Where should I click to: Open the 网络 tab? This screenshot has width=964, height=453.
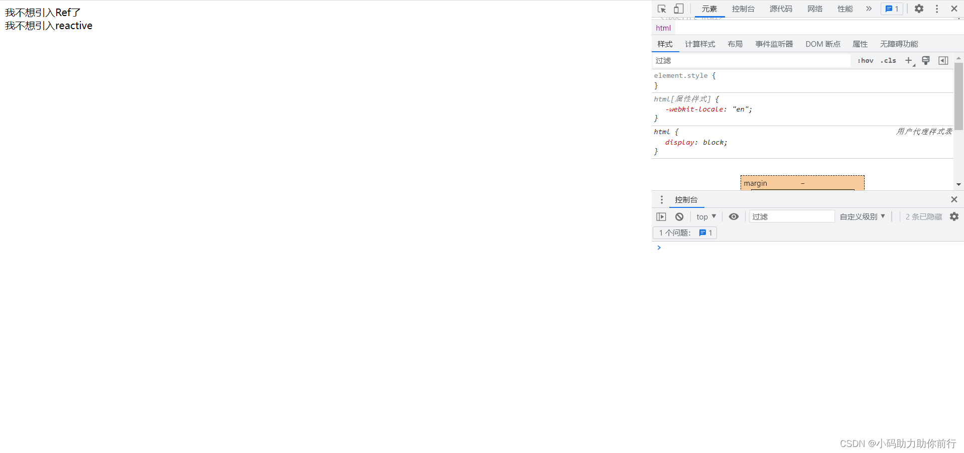(815, 9)
